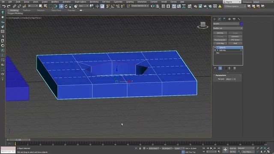Open the Display panel tab
The image size is (274, 154).
click(234, 19)
